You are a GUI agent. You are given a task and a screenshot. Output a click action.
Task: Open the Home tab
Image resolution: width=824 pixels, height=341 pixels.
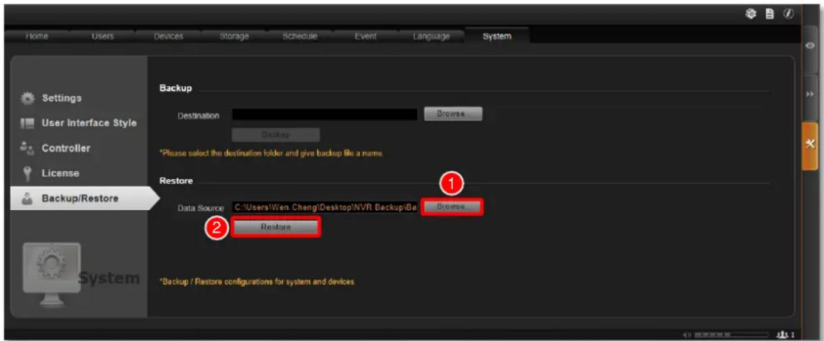[x=37, y=37]
